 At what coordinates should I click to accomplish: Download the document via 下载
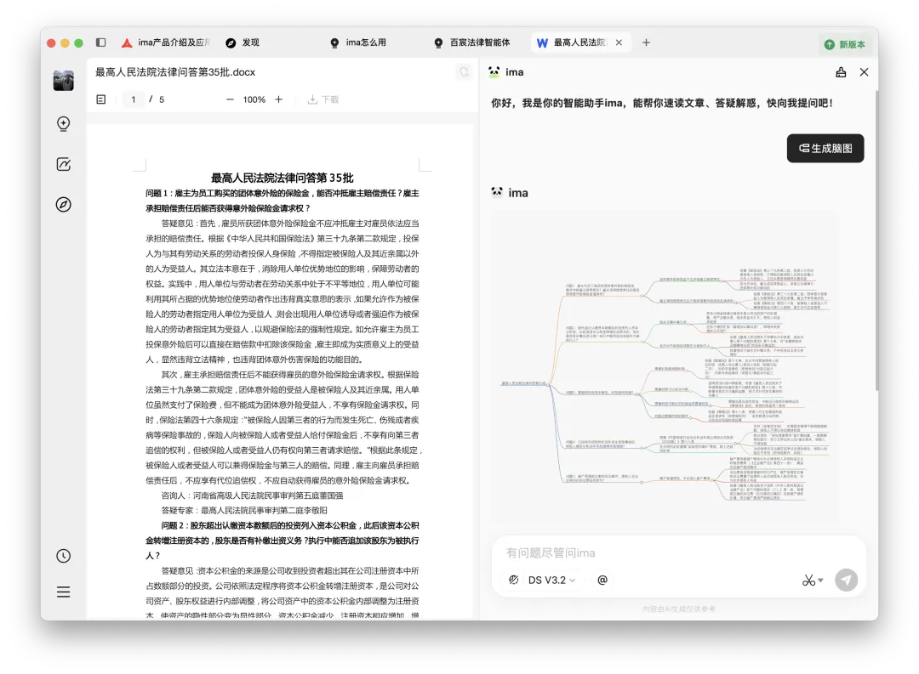(323, 99)
